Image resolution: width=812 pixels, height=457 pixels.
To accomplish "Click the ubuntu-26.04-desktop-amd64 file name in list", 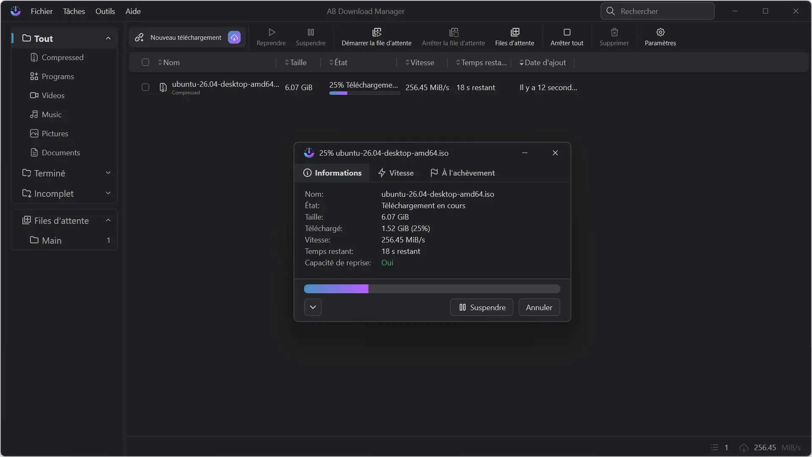I will click(x=225, y=84).
